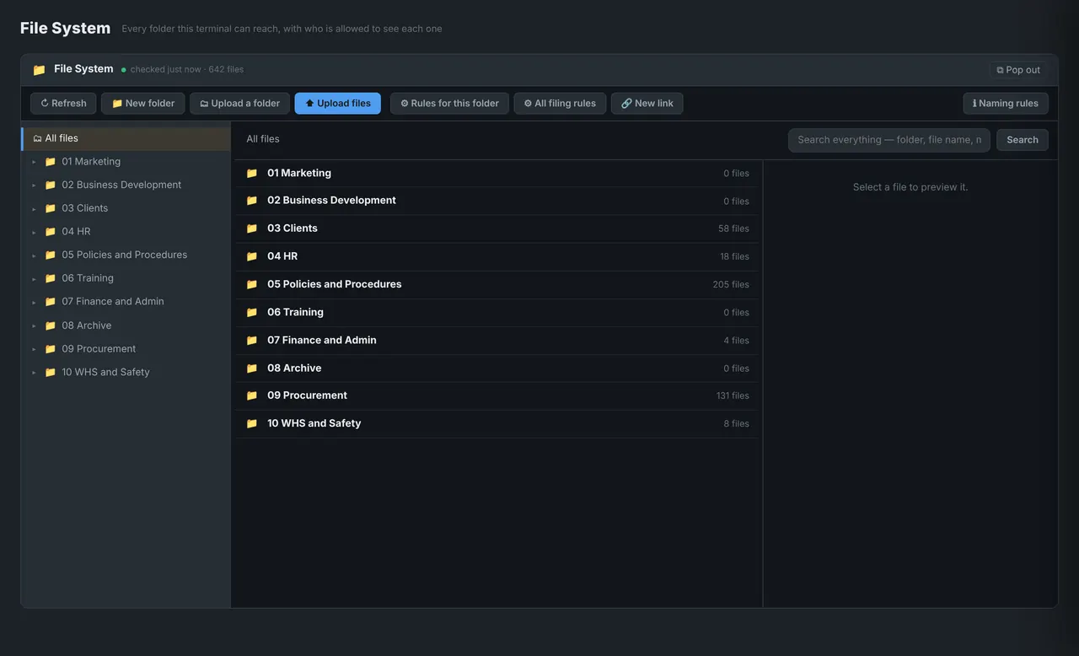1079x656 pixels.
Task: Expand the 01 Marketing tree node
Action: pos(34,162)
